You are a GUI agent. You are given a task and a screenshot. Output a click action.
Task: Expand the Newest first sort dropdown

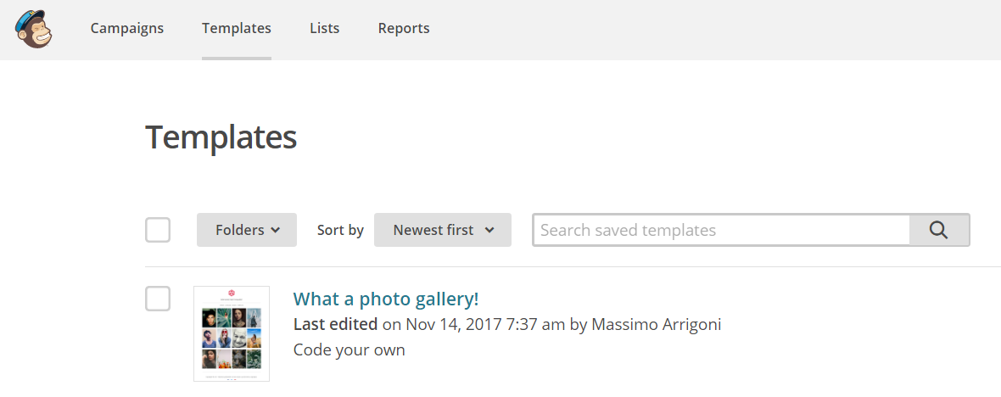coord(443,230)
